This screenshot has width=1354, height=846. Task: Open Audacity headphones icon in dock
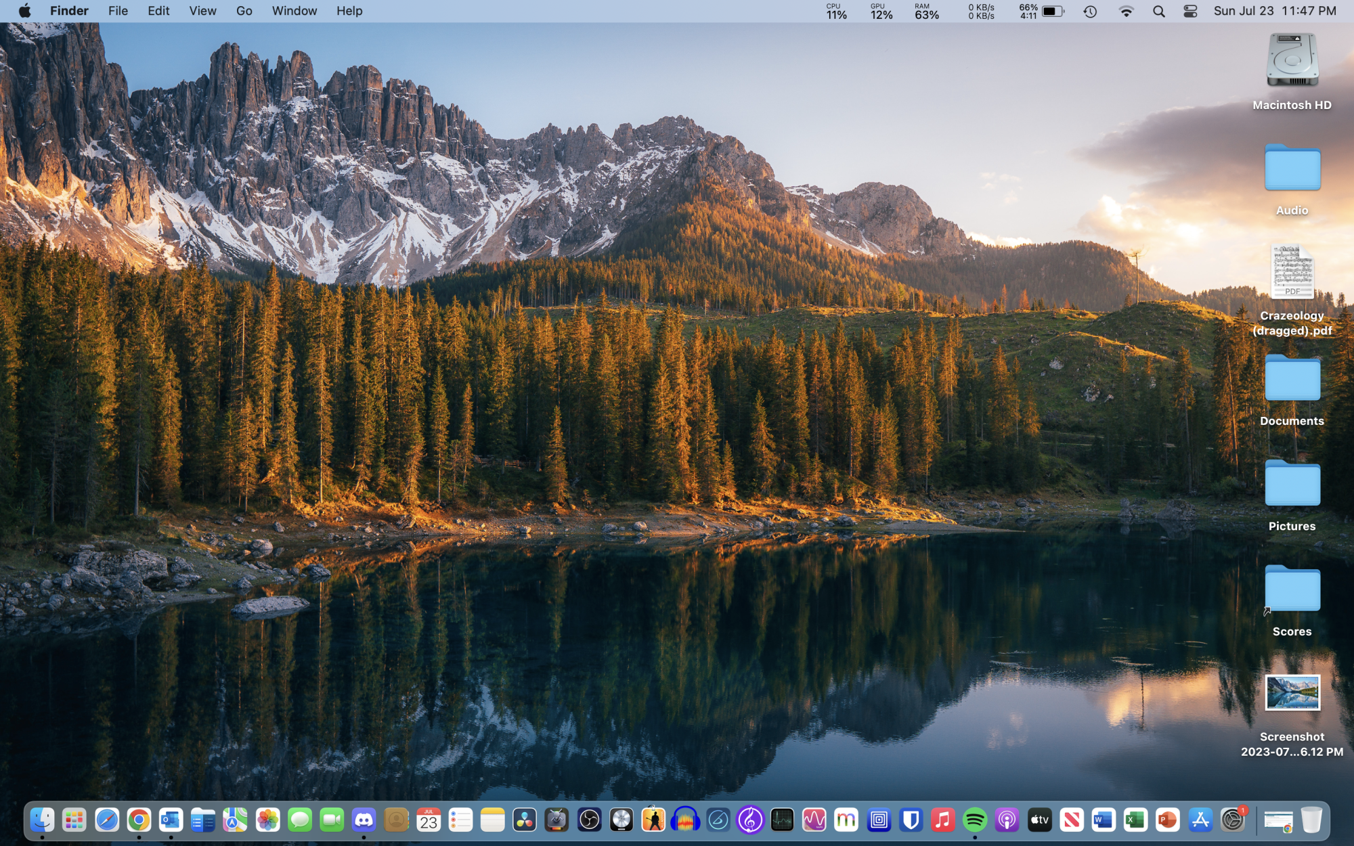tap(685, 820)
